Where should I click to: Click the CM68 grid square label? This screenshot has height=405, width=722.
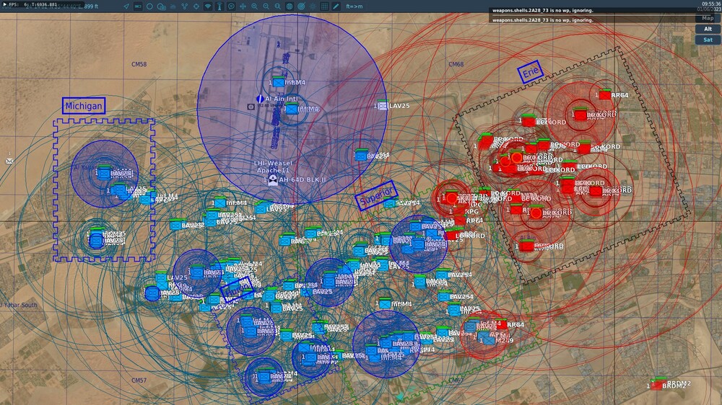pyautogui.click(x=456, y=64)
